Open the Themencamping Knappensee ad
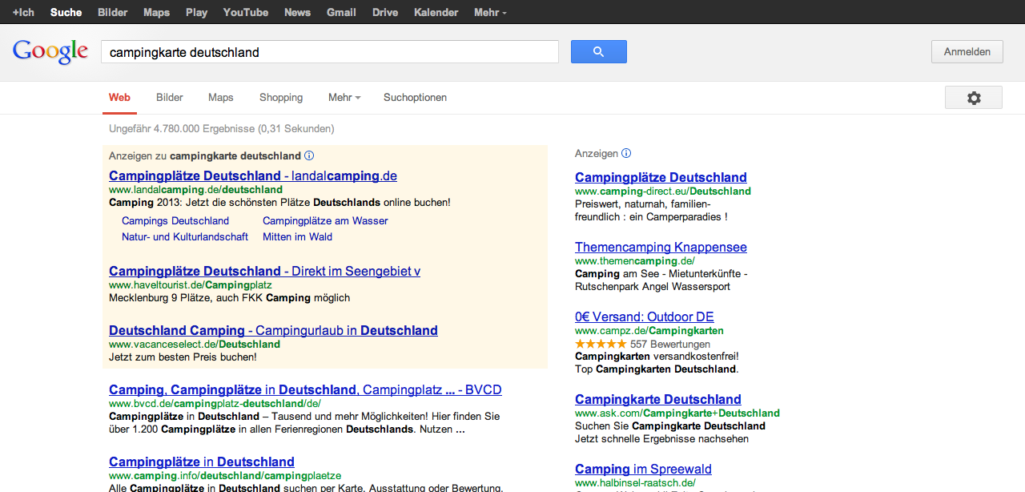 (x=661, y=248)
